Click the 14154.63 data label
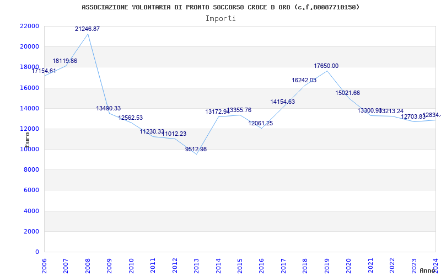This screenshot has height=276, width=441. click(x=283, y=102)
